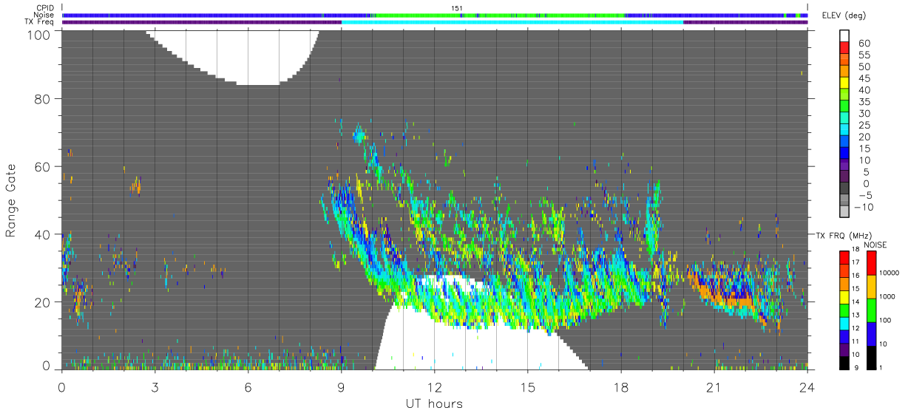Select the cyan 20–25 degree ELEV color band
The width and height of the screenshot is (908, 419).
[844, 130]
